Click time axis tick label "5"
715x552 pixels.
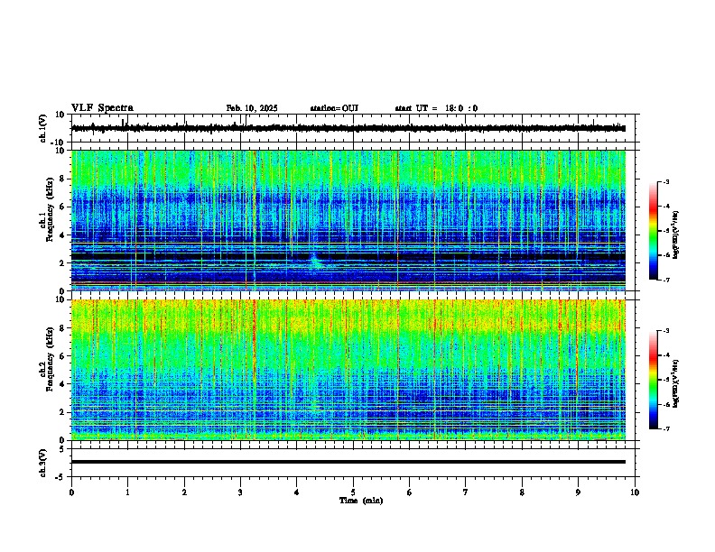pyautogui.click(x=353, y=492)
